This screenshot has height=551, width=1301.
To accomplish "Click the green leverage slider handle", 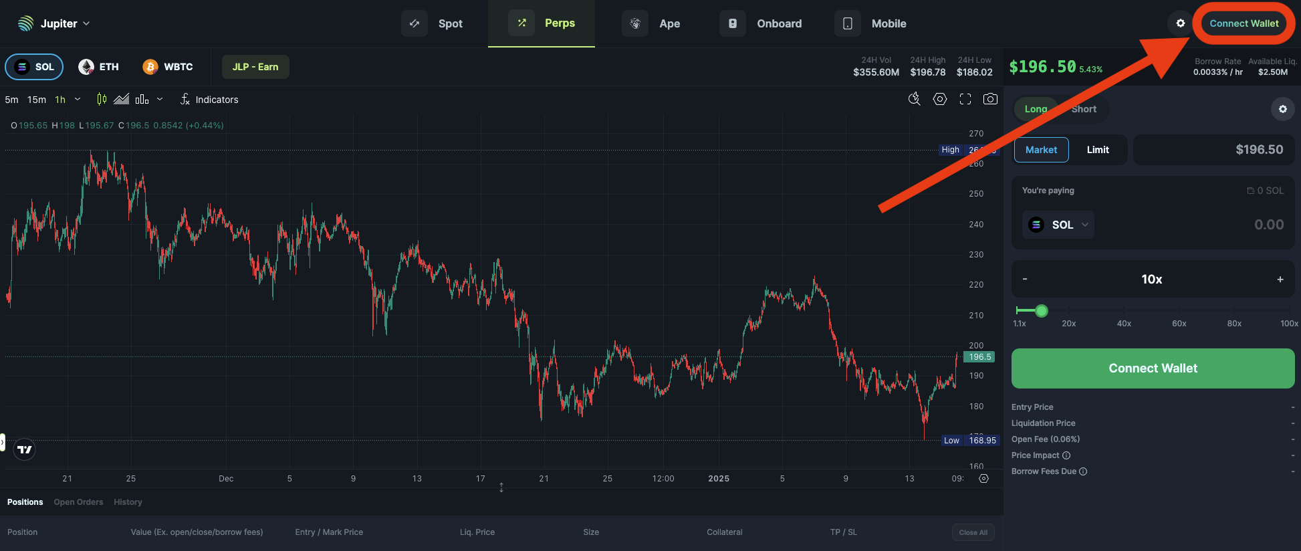I will click(x=1041, y=310).
